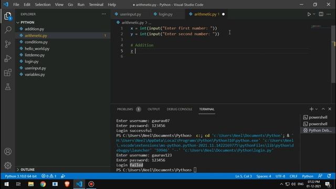This screenshot has width=336, height=189.
Task: Open the Search view icon
Action: (x=8, y=29)
